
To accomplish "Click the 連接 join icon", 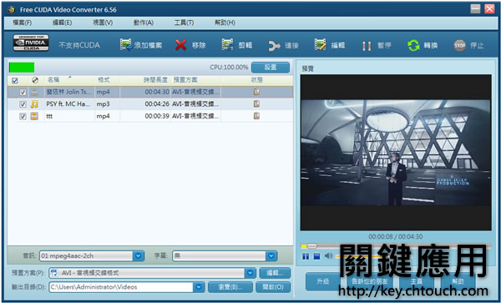I will tap(274, 46).
